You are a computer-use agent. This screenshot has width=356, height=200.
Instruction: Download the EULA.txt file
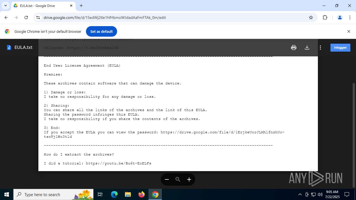coord(307,47)
